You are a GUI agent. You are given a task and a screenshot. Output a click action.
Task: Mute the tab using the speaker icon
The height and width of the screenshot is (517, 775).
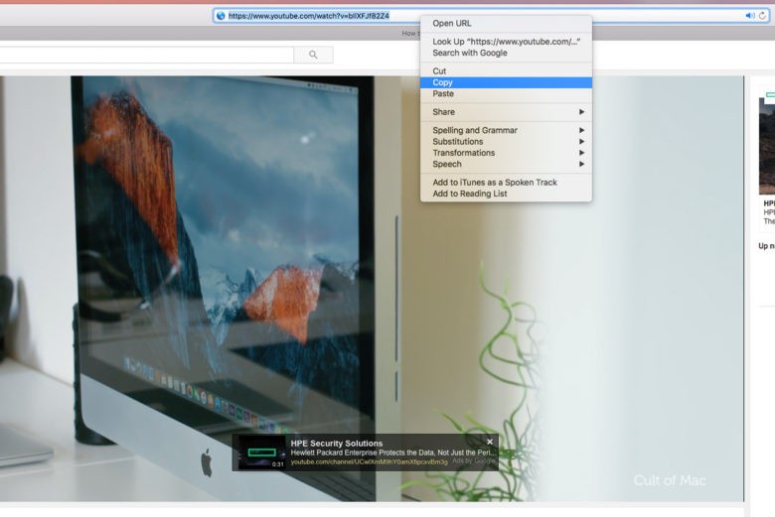(749, 16)
